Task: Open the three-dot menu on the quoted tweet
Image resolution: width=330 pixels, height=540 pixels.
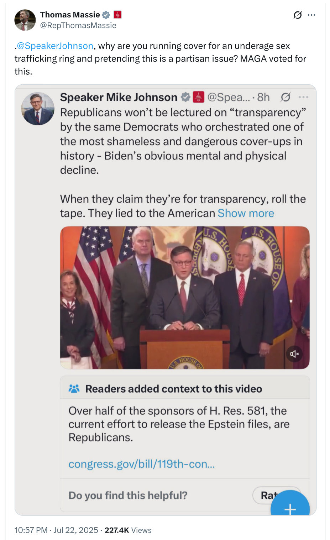Action: click(303, 97)
